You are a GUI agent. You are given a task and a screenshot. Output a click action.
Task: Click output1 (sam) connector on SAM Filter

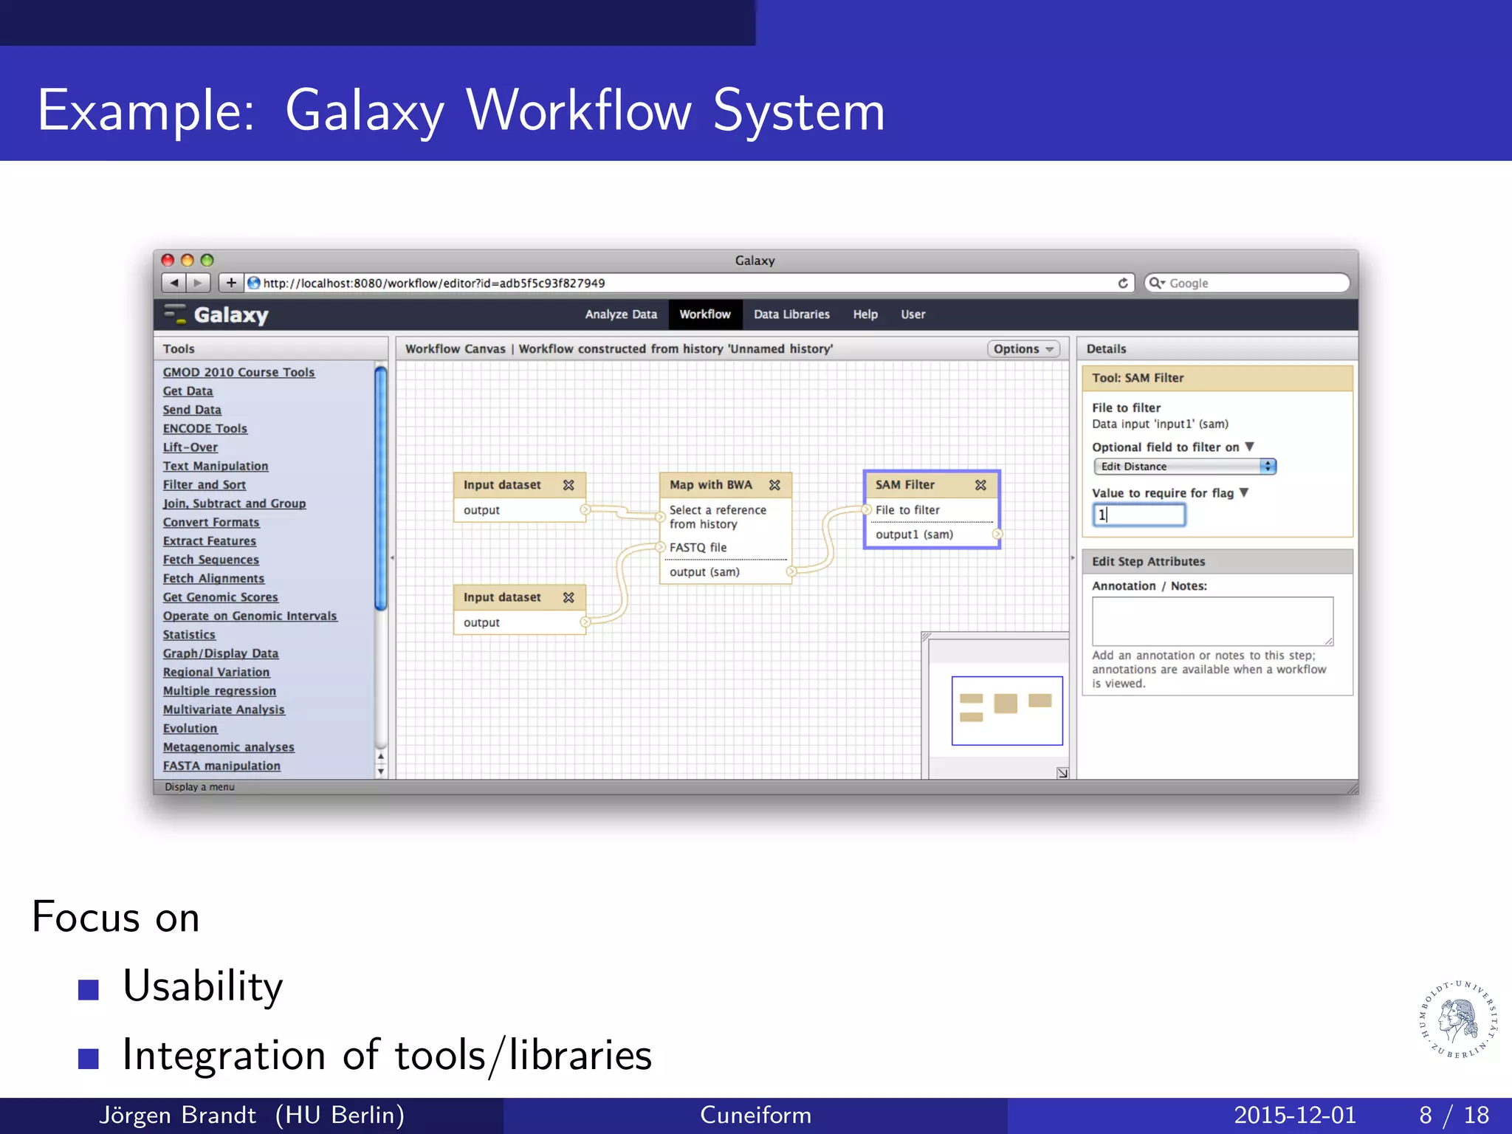(x=997, y=534)
